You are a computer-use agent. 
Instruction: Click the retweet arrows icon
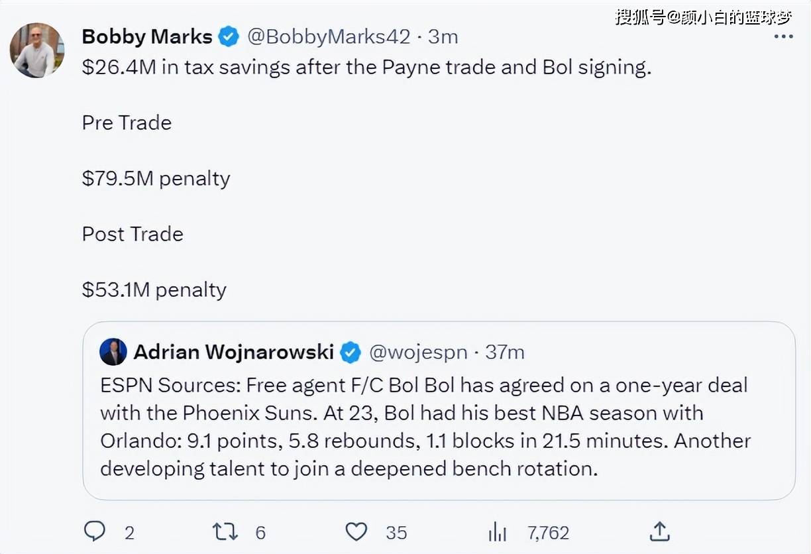pyautogui.click(x=224, y=531)
